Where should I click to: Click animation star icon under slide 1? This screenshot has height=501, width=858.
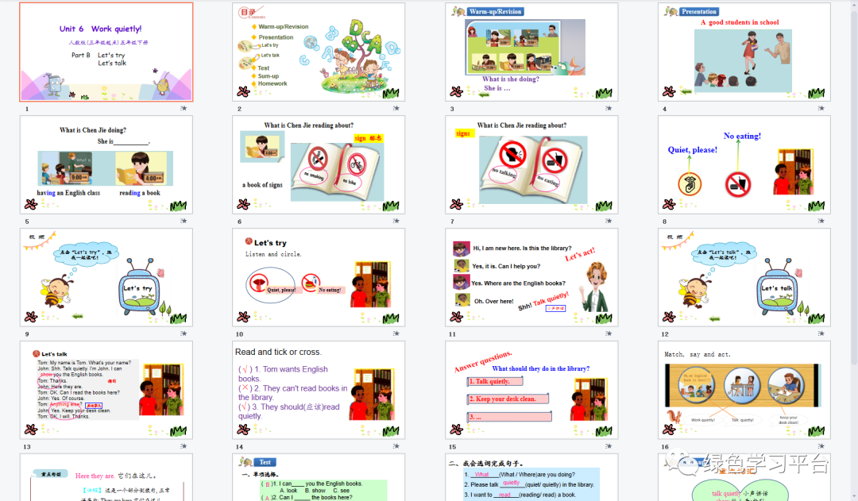tap(184, 108)
